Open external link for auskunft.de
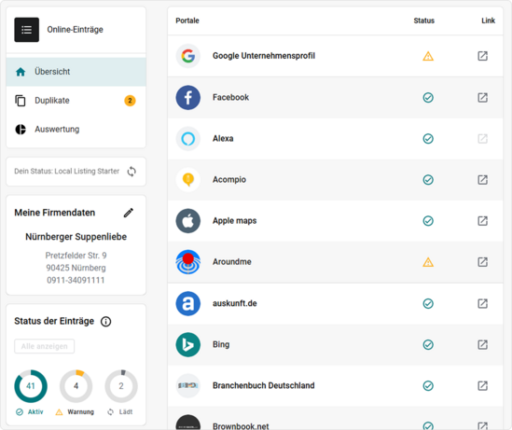Image resolution: width=512 pixels, height=430 pixels. click(482, 304)
